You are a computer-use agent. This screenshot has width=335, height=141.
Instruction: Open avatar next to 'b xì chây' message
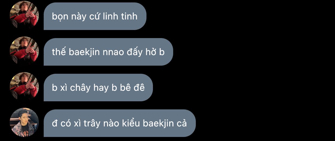24,86
